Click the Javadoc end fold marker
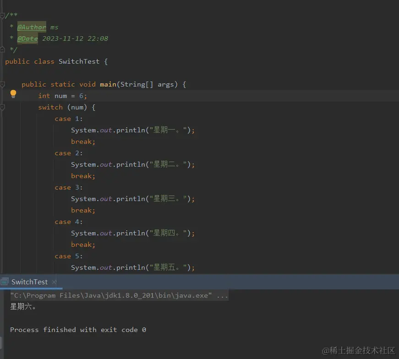The width and height of the screenshot is (399, 359). [2, 49]
